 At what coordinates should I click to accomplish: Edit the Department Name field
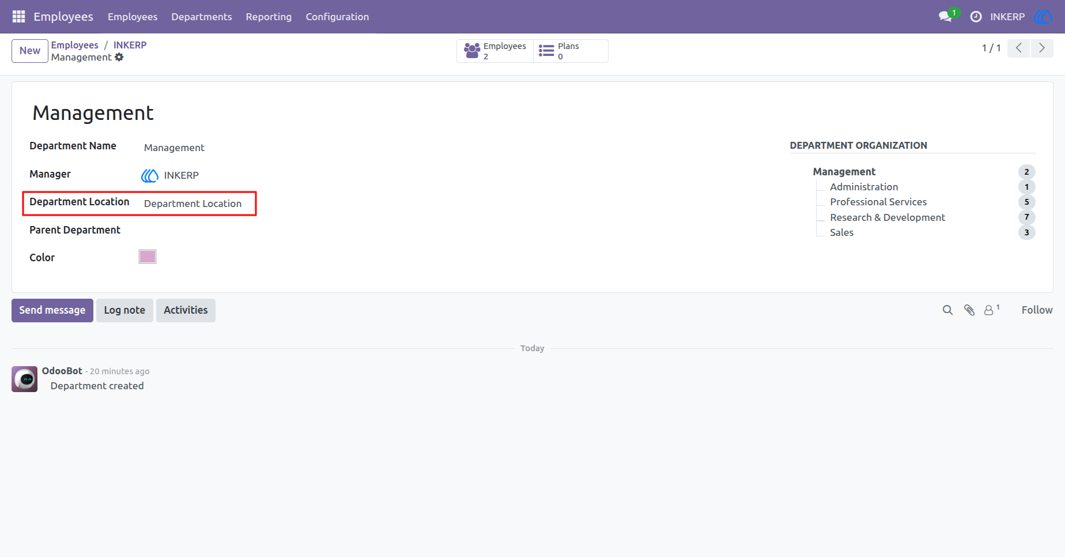tap(174, 148)
